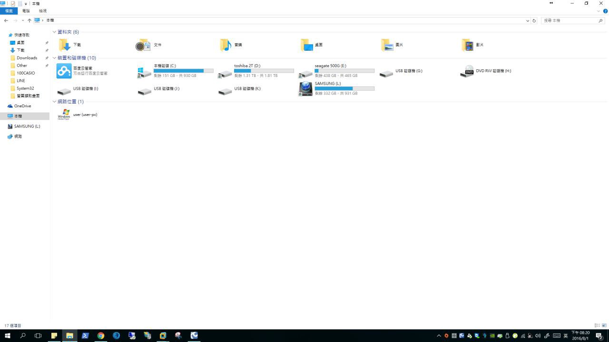The image size is (609, 342).
Task: Collapse the 資料夾 (6) group
Action: pyautogui.click(x=54, y=32)
